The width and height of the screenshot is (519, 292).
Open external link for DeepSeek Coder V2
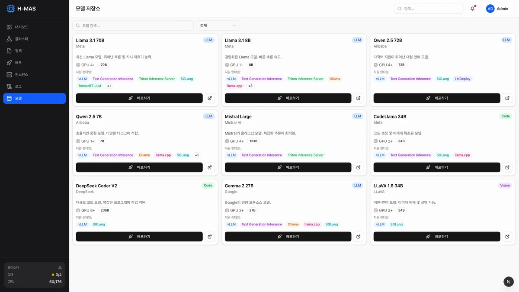[210, 237]
